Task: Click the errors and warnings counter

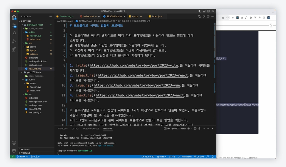Action: pyautogui.click(x=35, y=157)
